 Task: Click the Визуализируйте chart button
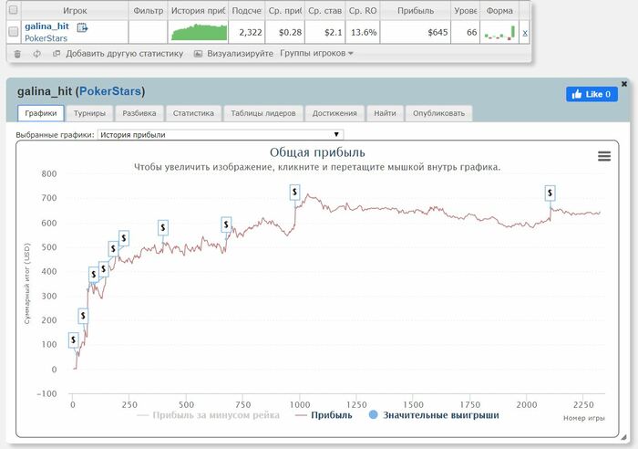pos(233,53)
